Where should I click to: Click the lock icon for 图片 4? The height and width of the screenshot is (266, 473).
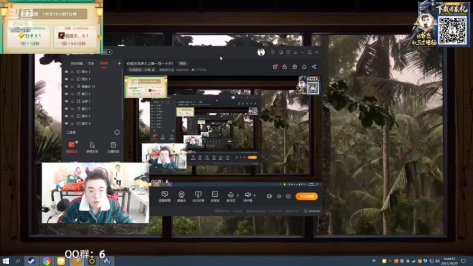point(72,124)
